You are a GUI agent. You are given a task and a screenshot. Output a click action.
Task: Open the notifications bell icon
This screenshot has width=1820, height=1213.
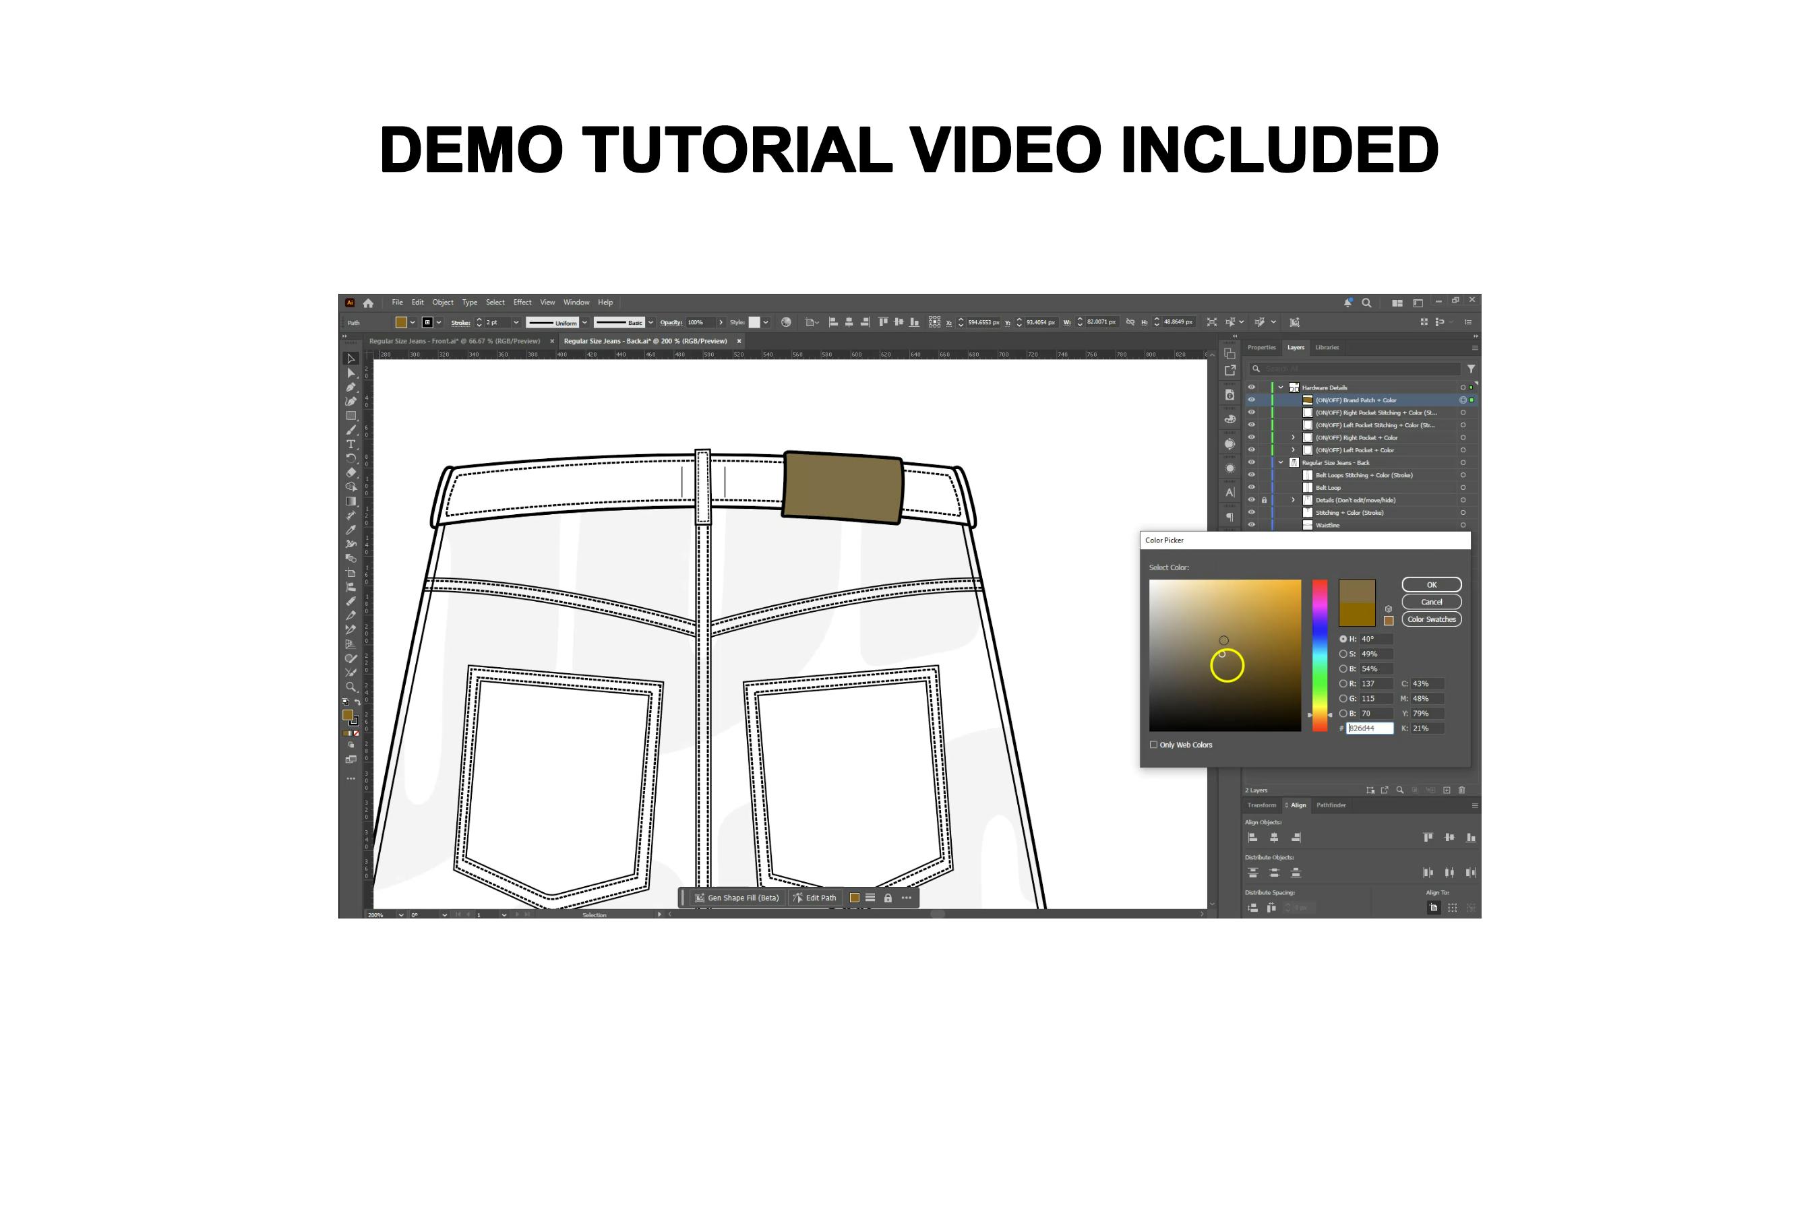(x=1348, y=303)
